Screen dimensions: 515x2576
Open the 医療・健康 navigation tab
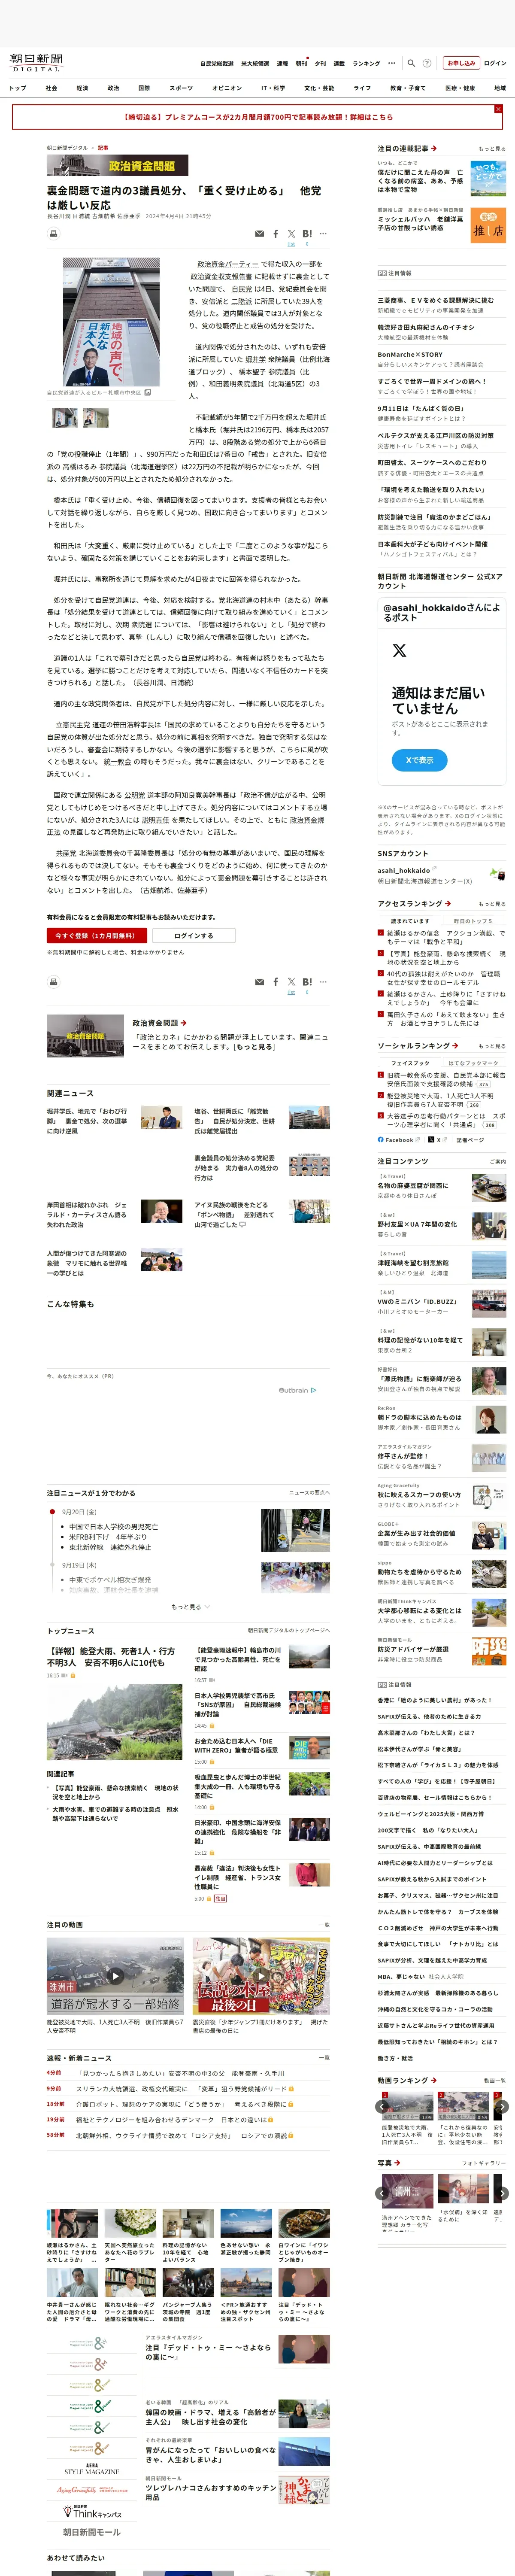point(460,88)
